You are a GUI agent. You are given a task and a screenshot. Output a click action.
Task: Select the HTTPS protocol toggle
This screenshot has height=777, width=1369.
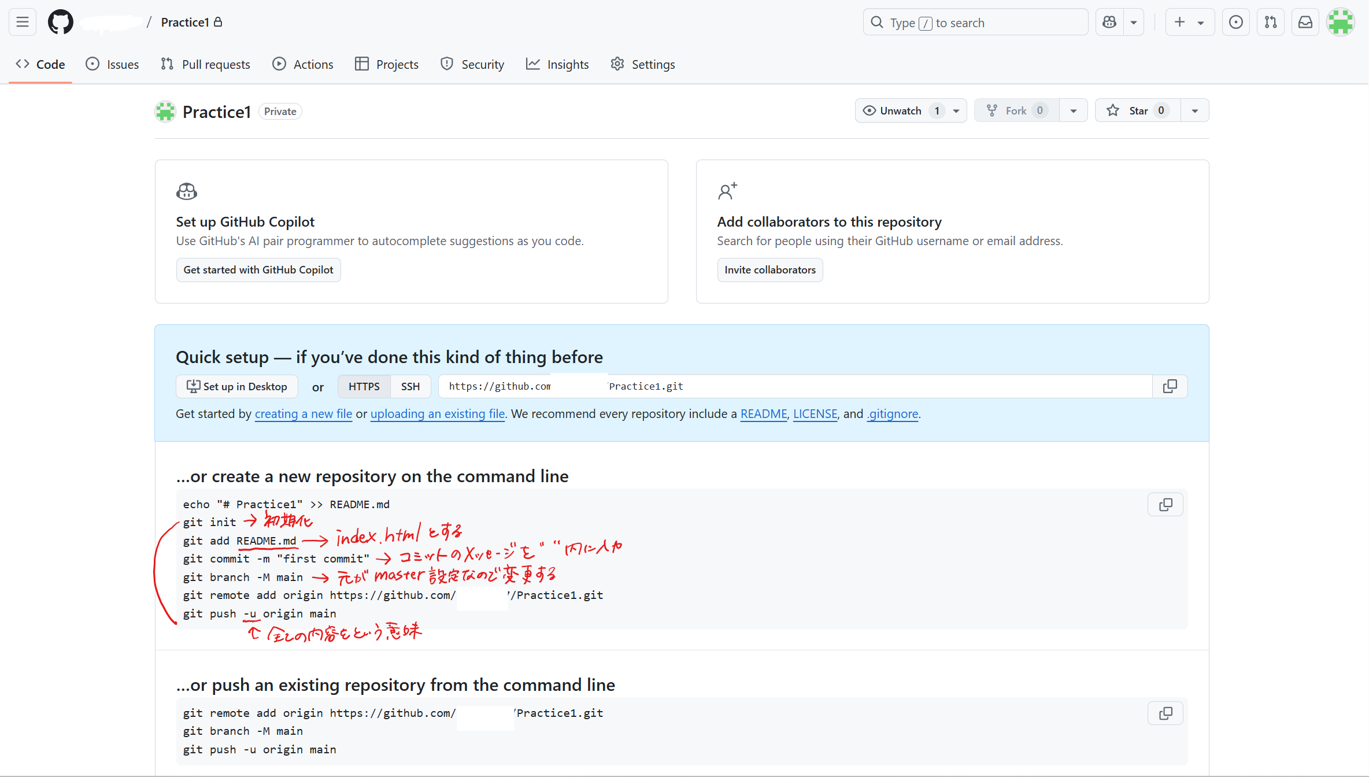(364, 386)
